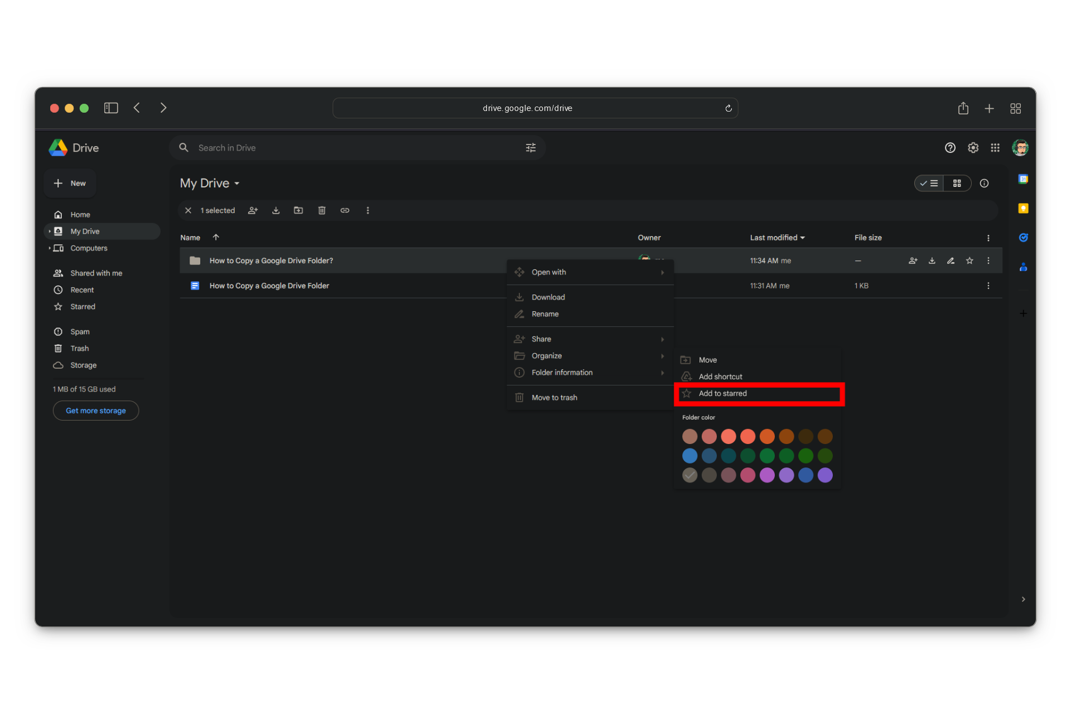Viewport: 1071px width, 714px height.
Task: Click the share icon in selection toolbar
Action: click(x=253, y=210)
